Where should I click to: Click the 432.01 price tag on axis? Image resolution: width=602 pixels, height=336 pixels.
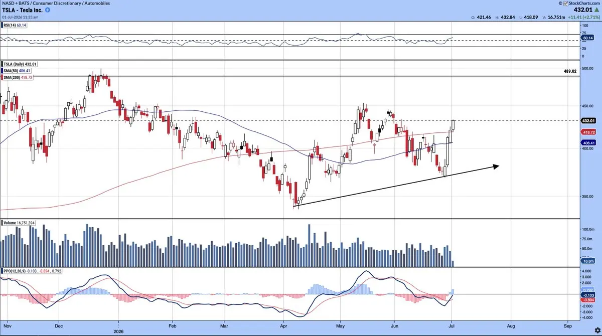coord(588,121)
